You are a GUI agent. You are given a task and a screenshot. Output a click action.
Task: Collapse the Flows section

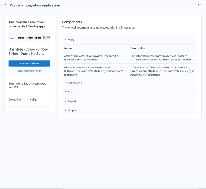coord(69,40)
